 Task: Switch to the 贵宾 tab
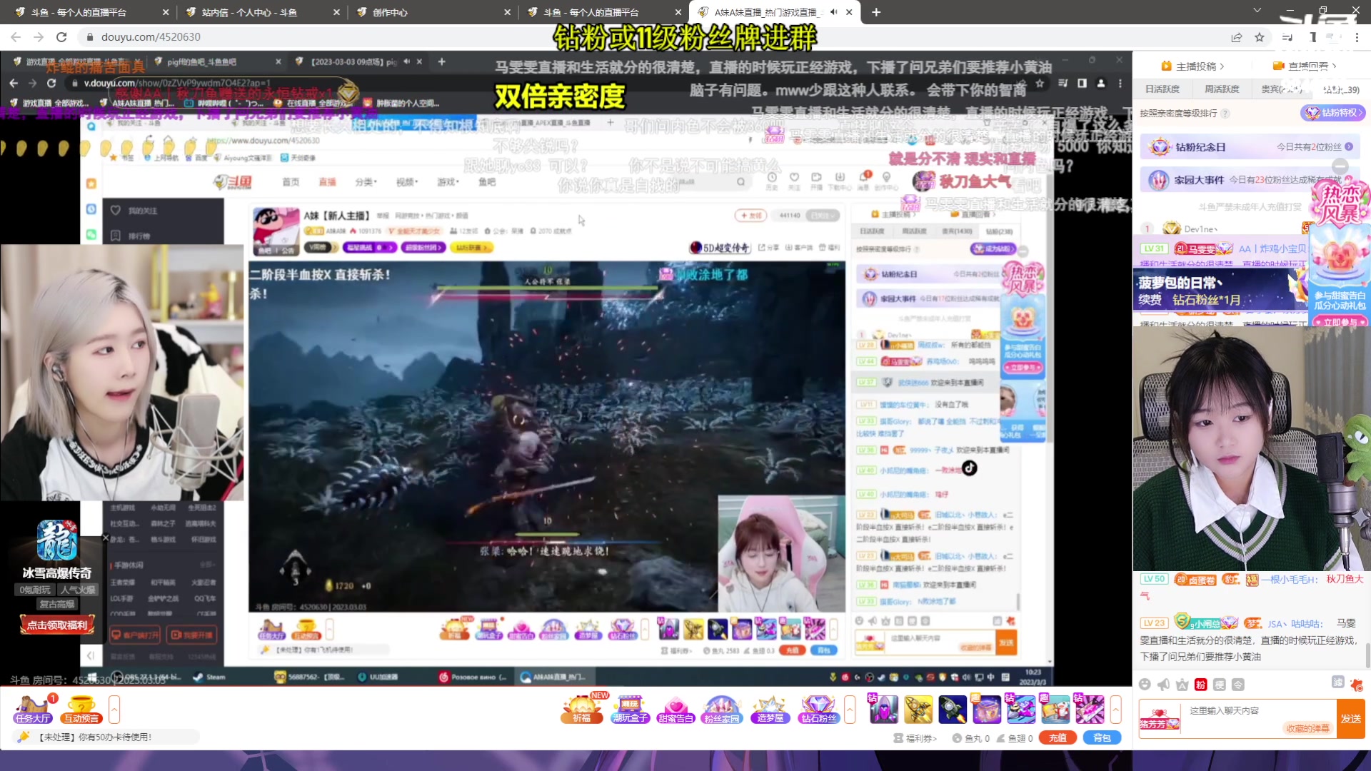coord(1282,89)
